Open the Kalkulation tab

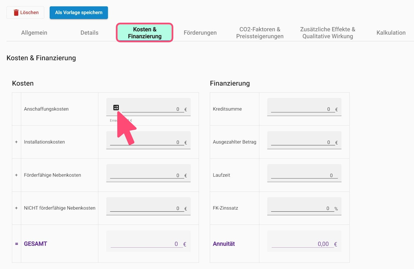coord(391,33)
